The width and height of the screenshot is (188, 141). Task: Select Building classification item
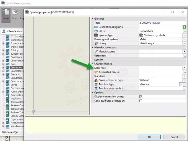tap(14, 50)
